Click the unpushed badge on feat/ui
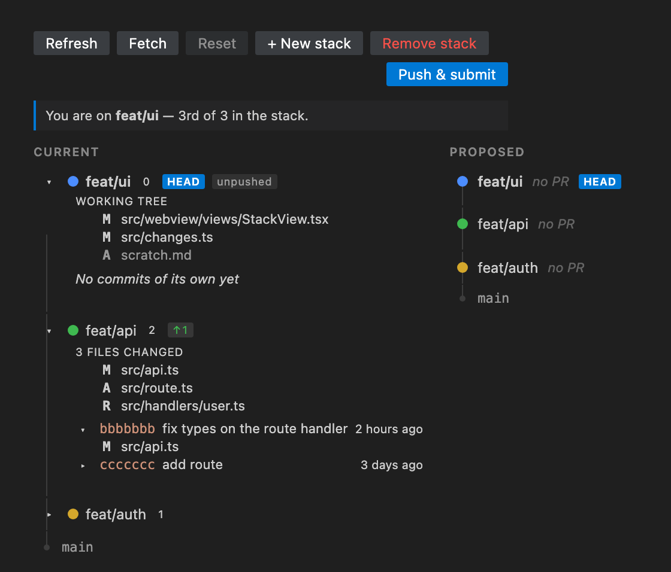The image size is (671, 572). (x=244, y=182)
